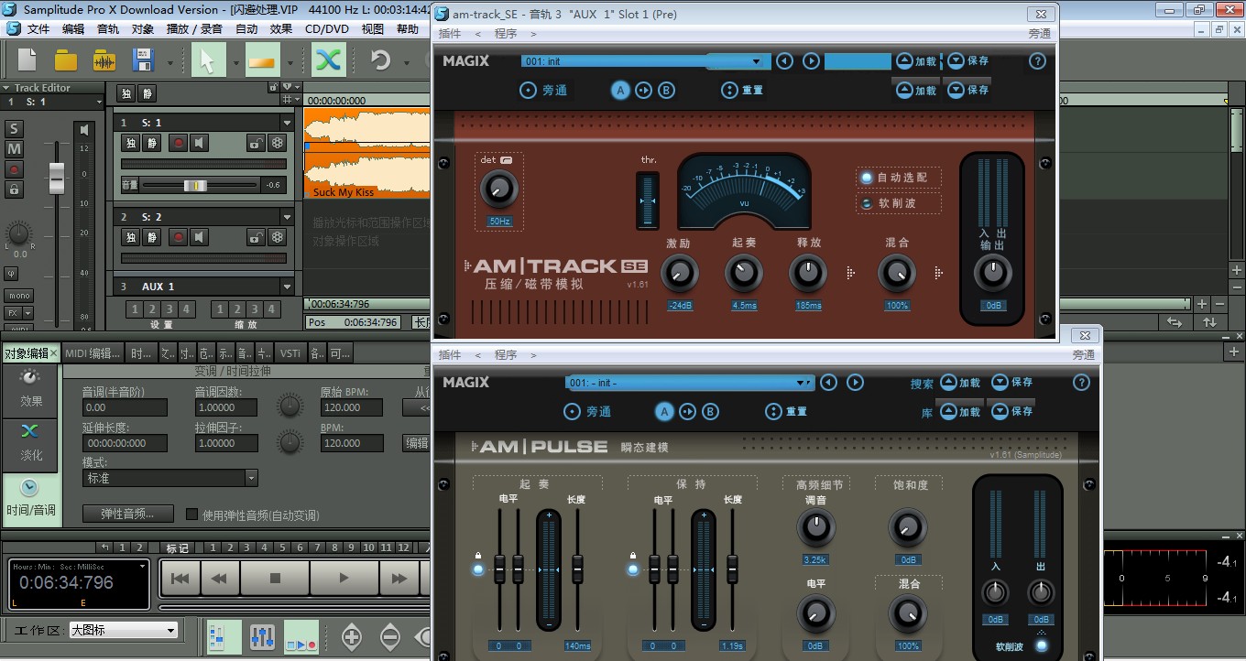Open the 001: - init - preset dropdown in AM-Pulse
The image size is (1246, 661).
pyautogui.click(x=689, y=383)
